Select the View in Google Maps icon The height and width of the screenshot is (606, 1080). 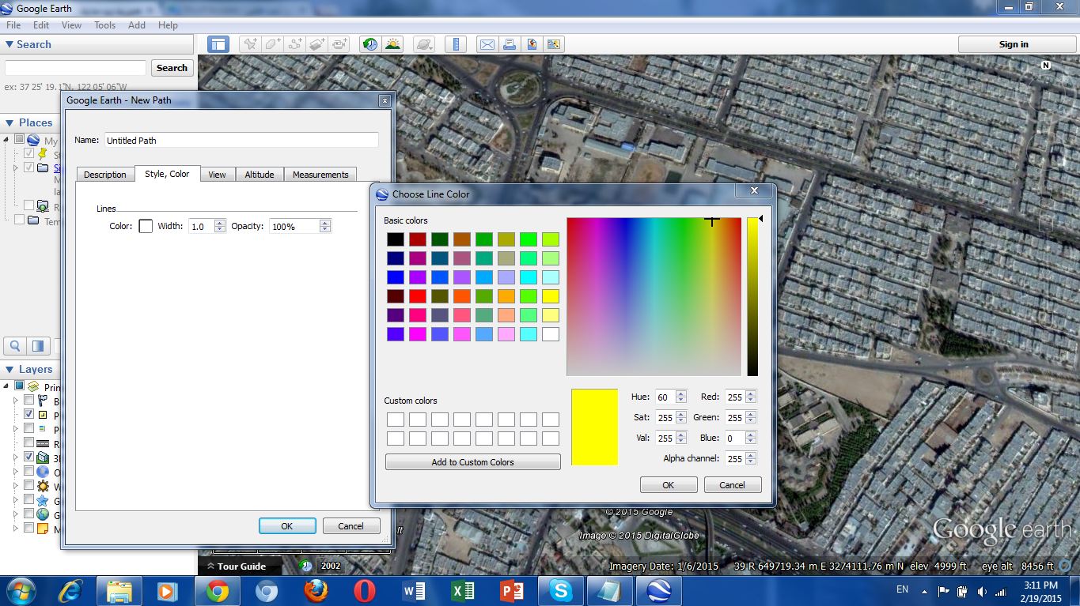(554, 44)
